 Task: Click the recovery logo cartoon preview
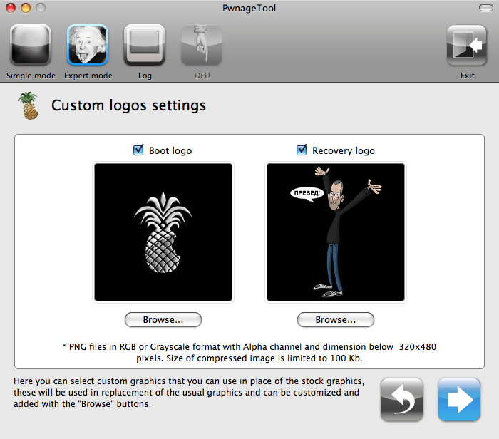[x=336, y=232]
